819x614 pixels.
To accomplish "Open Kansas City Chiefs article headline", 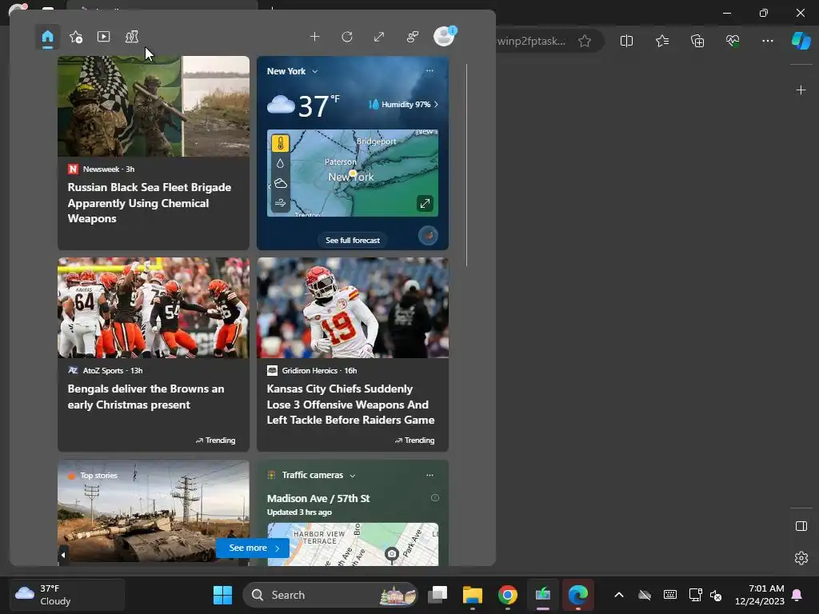I will pyautogui.click(x=350, y=405).
